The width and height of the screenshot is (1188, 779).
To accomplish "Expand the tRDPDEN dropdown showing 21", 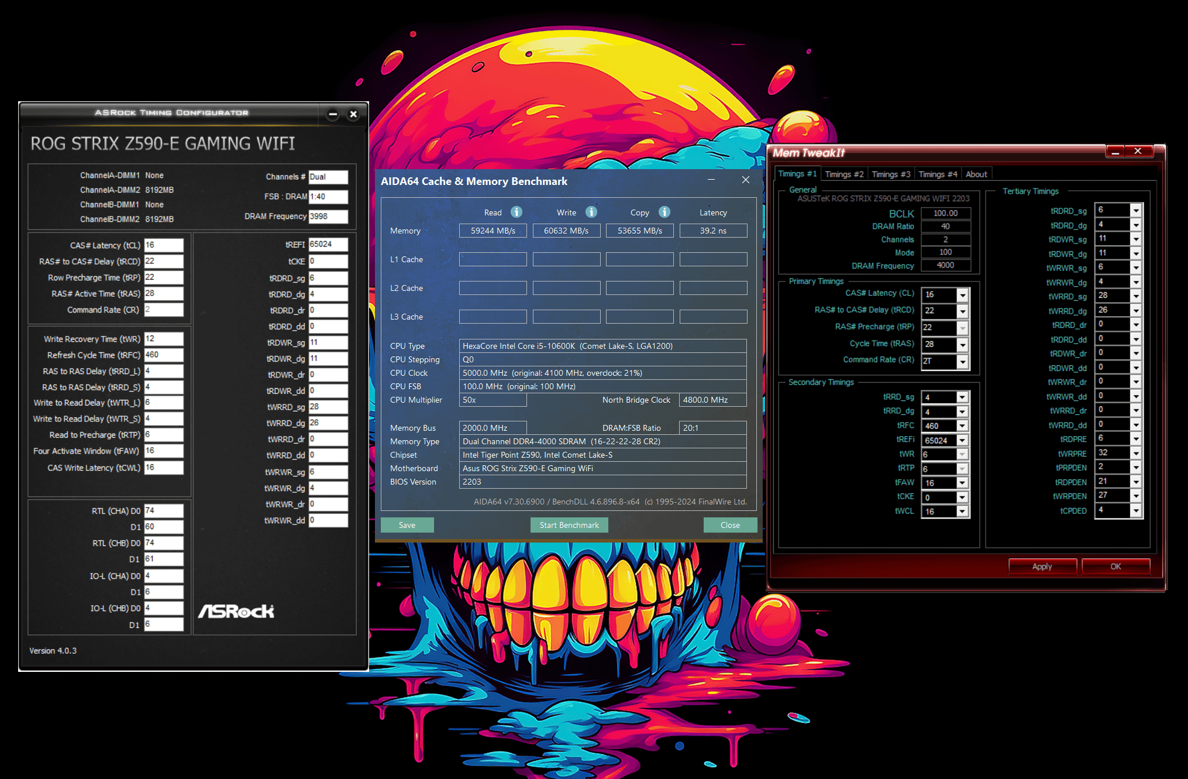I will coord(1136,482).
